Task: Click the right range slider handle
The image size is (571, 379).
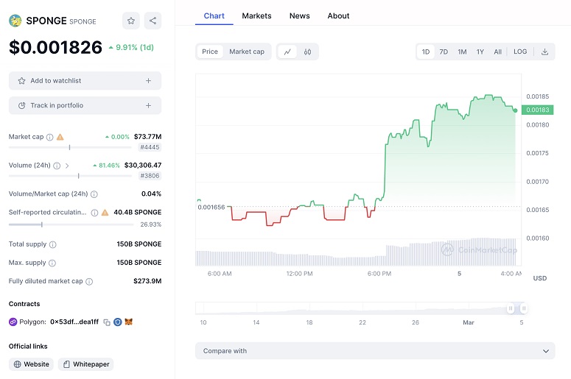Action: click(523, 308)
